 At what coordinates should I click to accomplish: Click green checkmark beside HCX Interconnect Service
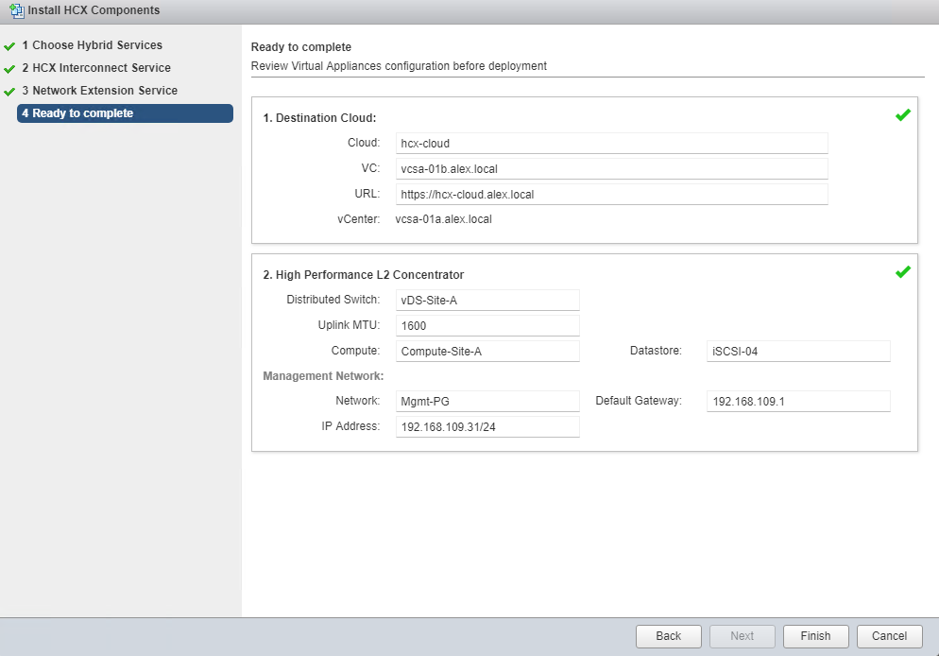(10, 68)
